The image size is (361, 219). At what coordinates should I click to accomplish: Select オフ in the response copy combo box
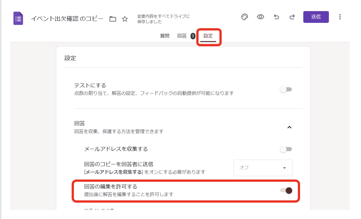coord(263,168)
